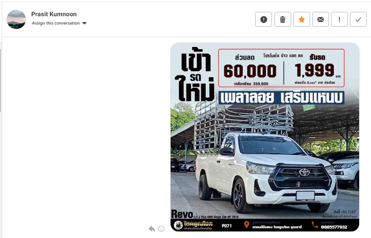Image resolution: width=371 pixels, height=238 pixels.
Task: Click the Revo model label on the ad
Action: [x=182, y=213]
